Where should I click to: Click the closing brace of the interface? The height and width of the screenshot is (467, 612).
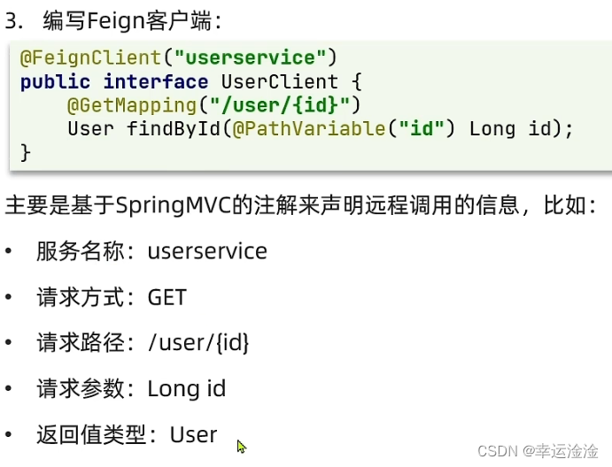point(25,152)
